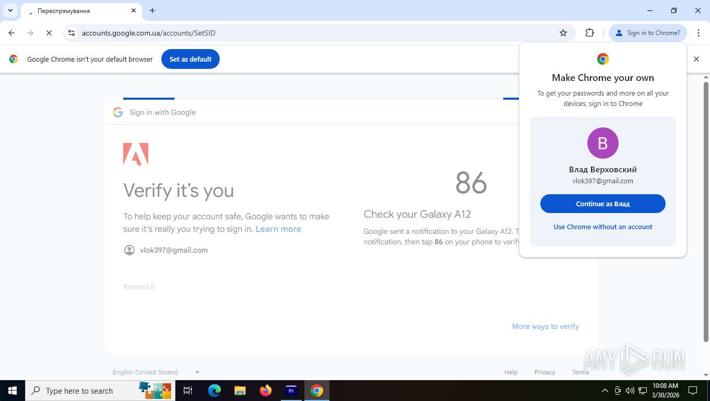
Task: Select the Переспрямування browser tab
Action: (x=81, y=11)
